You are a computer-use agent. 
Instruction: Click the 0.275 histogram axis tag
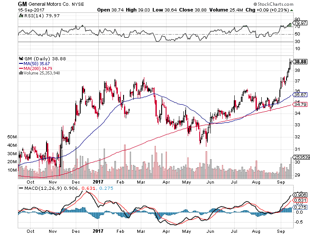[x=300, y=207]
